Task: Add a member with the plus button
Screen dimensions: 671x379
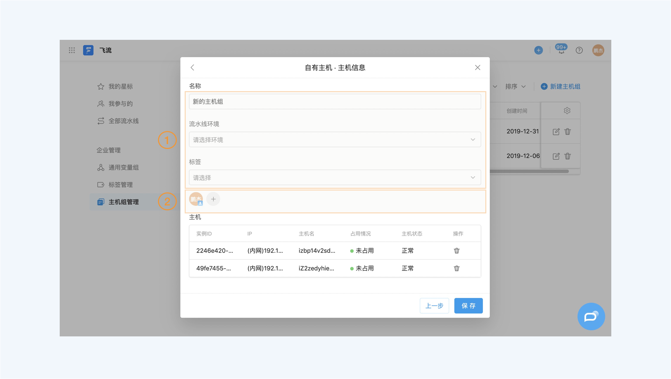Action: point(213,199)
